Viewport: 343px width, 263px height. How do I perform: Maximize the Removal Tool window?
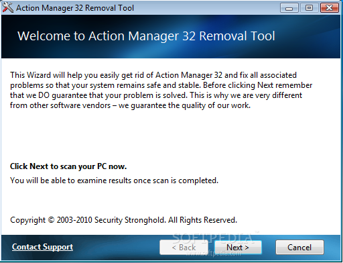click(x=309, y=8)
